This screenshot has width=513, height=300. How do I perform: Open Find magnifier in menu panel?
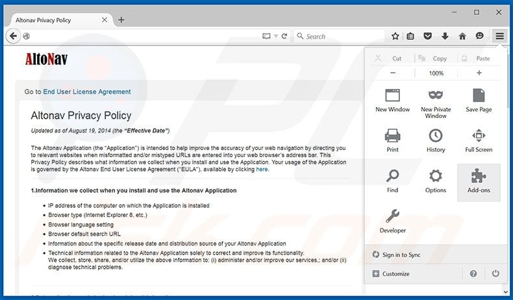pos(392,182)
